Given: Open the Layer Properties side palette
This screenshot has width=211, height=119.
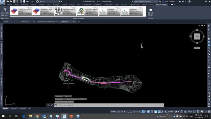Looking at the screenshot, I should [x=1, y=49].
